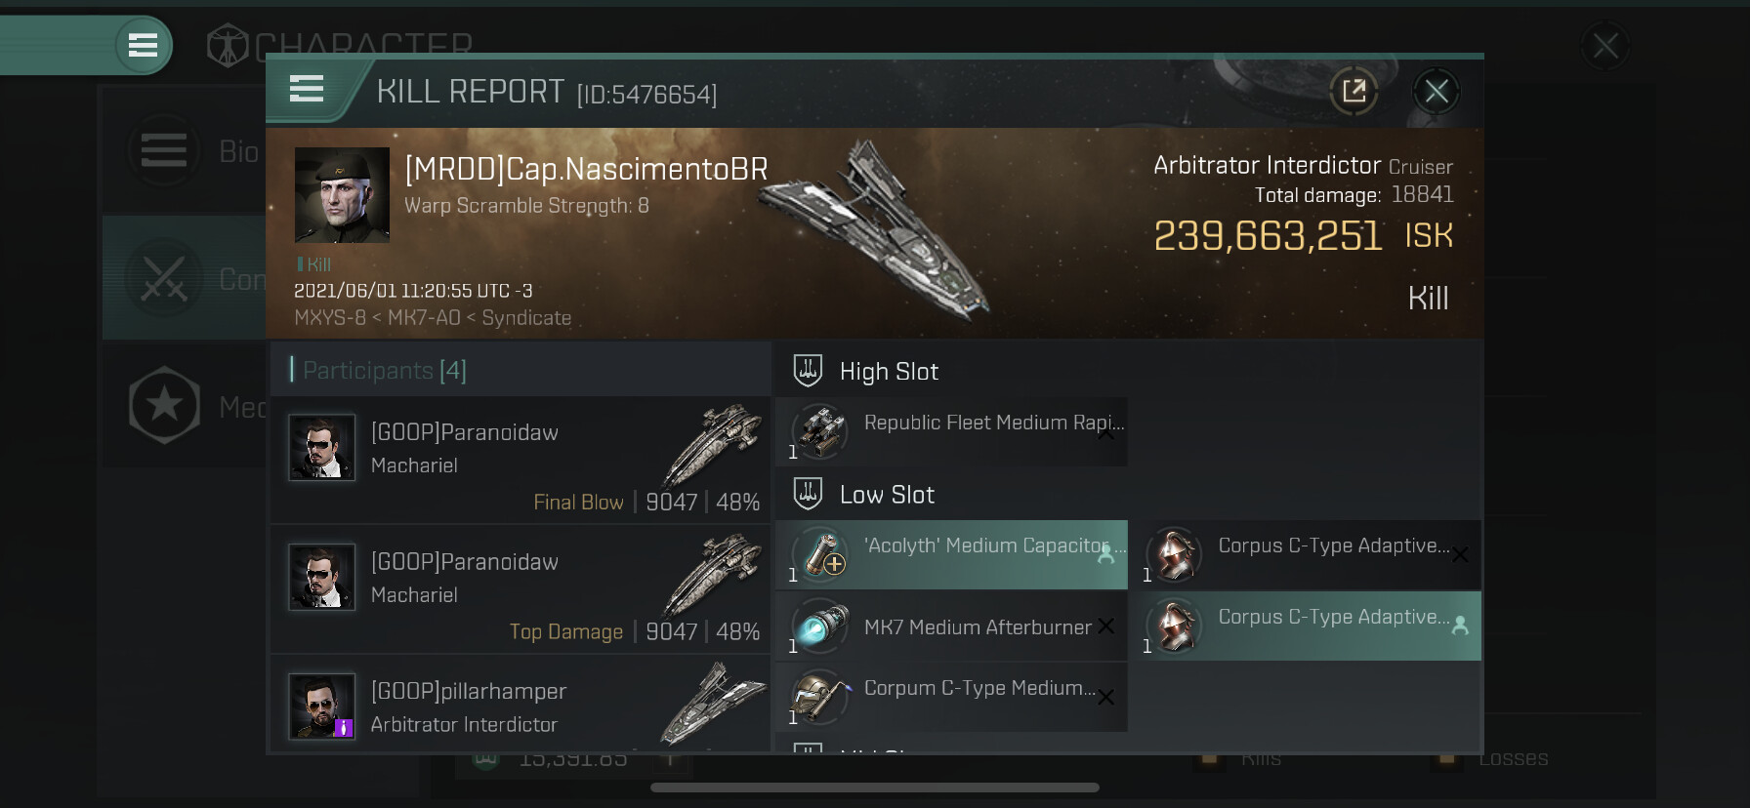
Task: Collapse the Low Slot section
Action: point(886,495)
